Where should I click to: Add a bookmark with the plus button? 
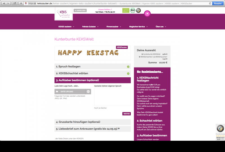(21, 3)
